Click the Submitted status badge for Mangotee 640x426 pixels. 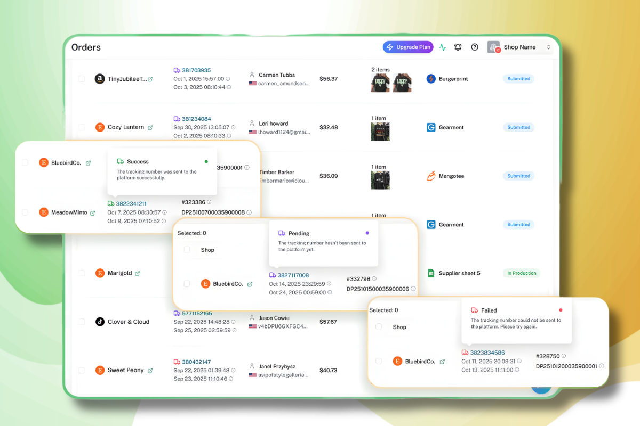click(x=518, y=176)
